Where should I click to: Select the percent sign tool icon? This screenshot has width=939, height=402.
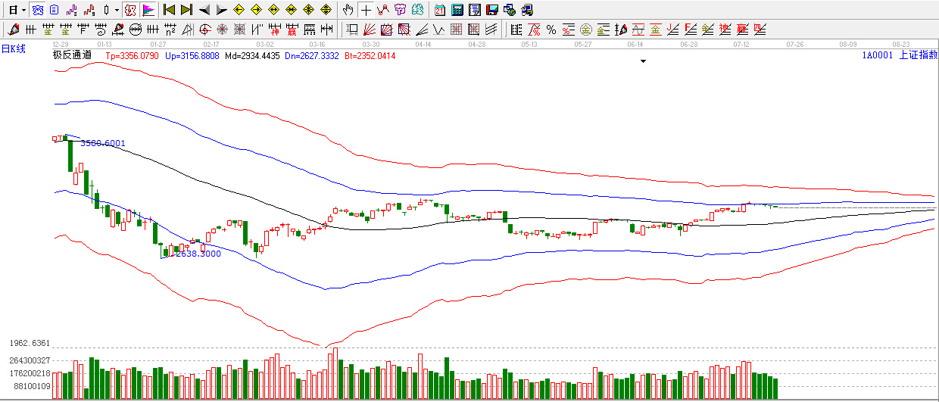[x=551, y=30]
